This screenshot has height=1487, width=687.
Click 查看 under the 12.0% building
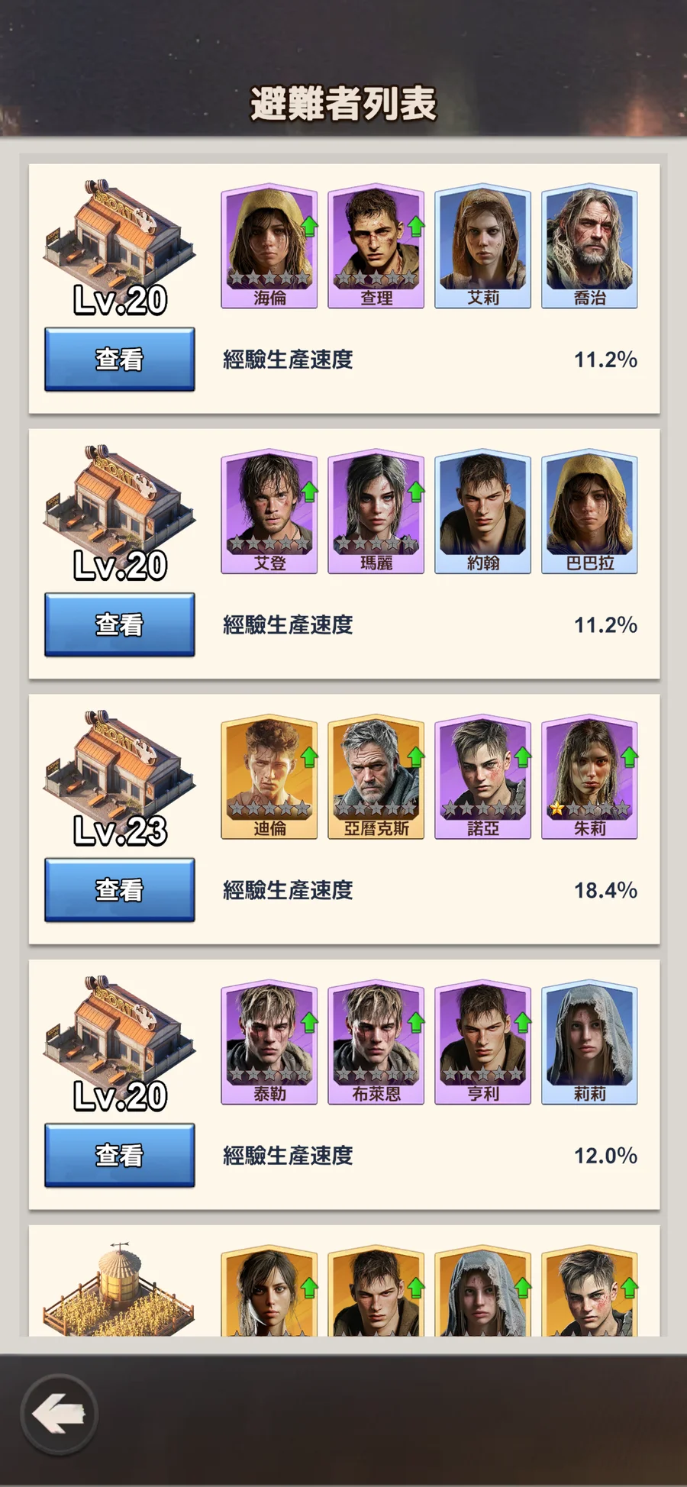(x=120, y=1156)
